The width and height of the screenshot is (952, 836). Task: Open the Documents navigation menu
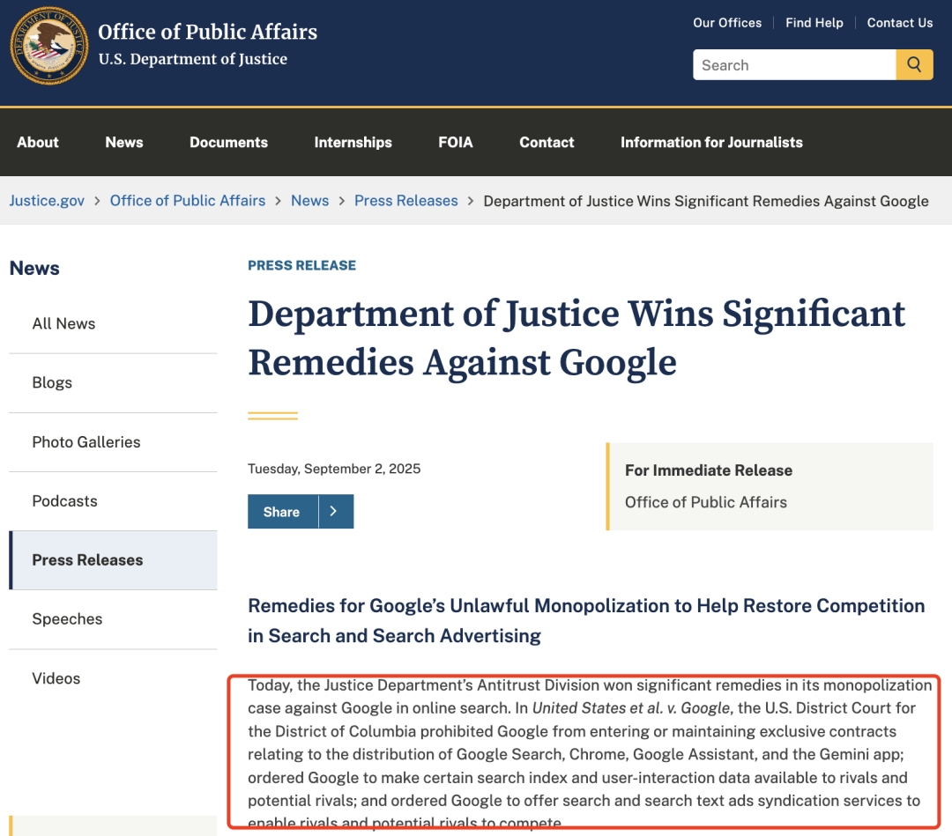[228, 142]
